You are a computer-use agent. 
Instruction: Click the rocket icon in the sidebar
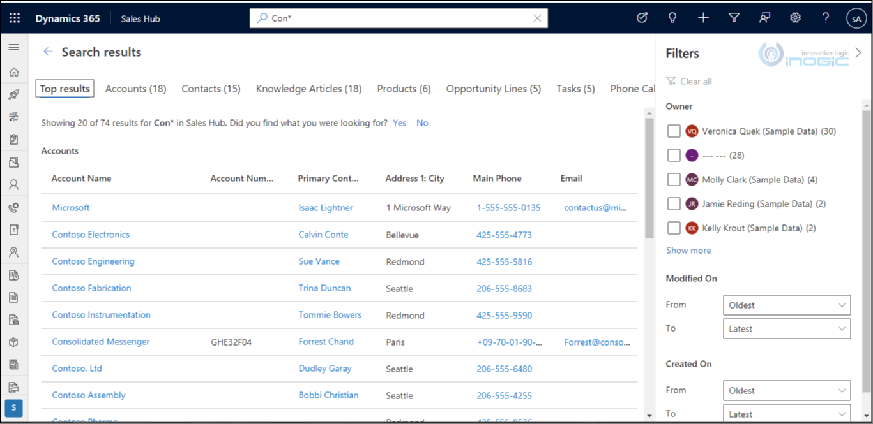tap(14, 95)
